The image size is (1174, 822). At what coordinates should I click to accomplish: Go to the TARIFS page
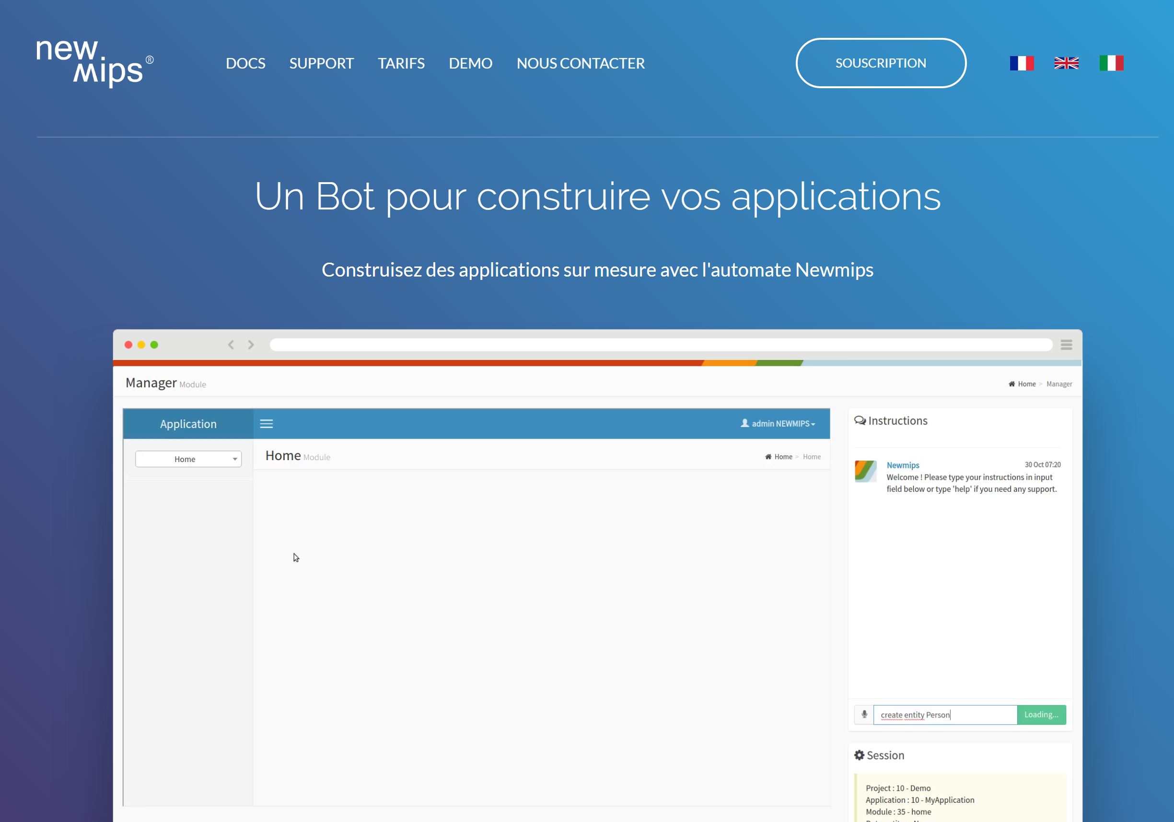point(401,63)
